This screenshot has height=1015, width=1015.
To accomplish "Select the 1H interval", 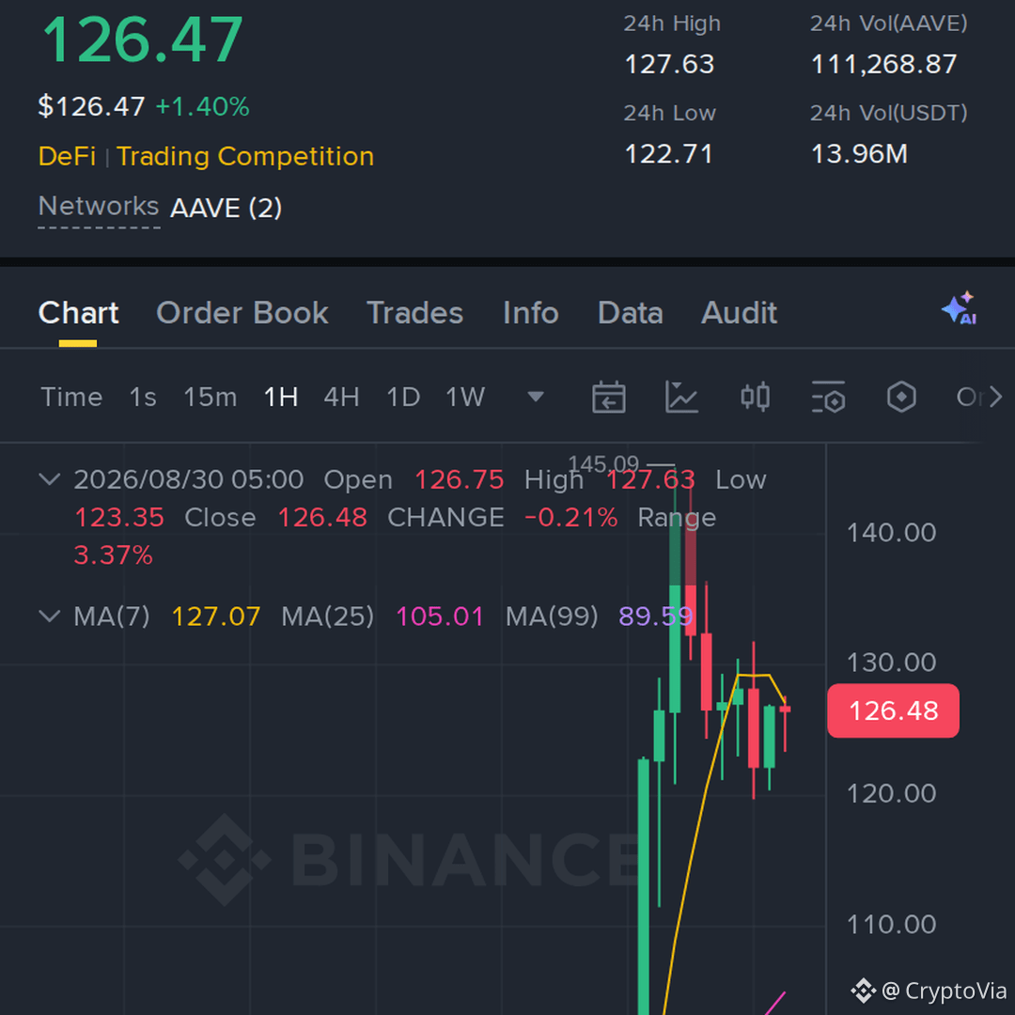I will [281, 397].
